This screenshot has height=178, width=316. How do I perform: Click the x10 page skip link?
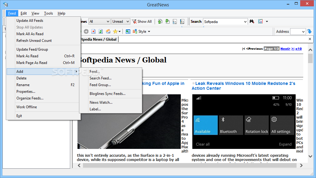pos(298,49)
